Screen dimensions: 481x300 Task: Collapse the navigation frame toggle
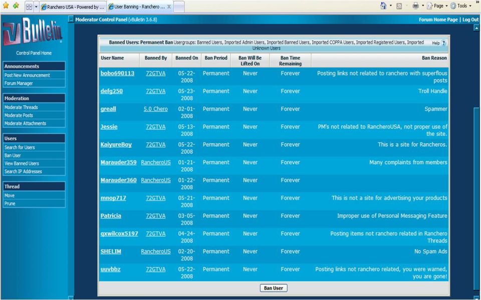(71, 20)
